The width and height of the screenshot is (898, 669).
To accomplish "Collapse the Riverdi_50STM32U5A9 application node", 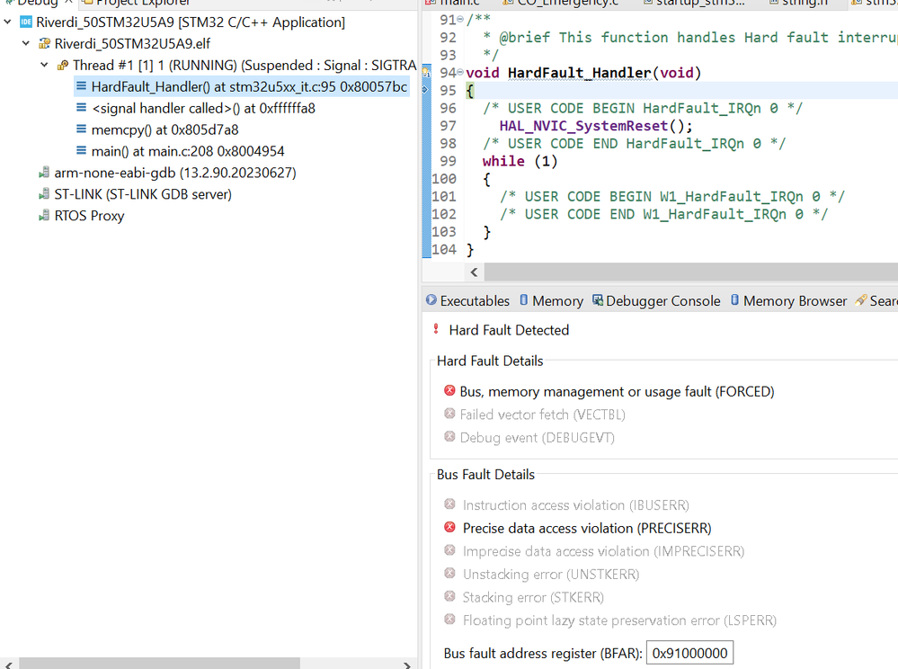I will point(7,22).
